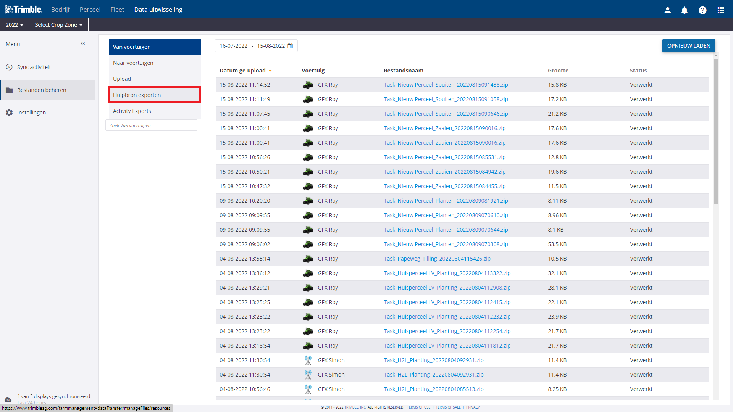Expand the 2022 year dropdown
The height and width of the screenshot is (412, 733).
click(15, 25)
